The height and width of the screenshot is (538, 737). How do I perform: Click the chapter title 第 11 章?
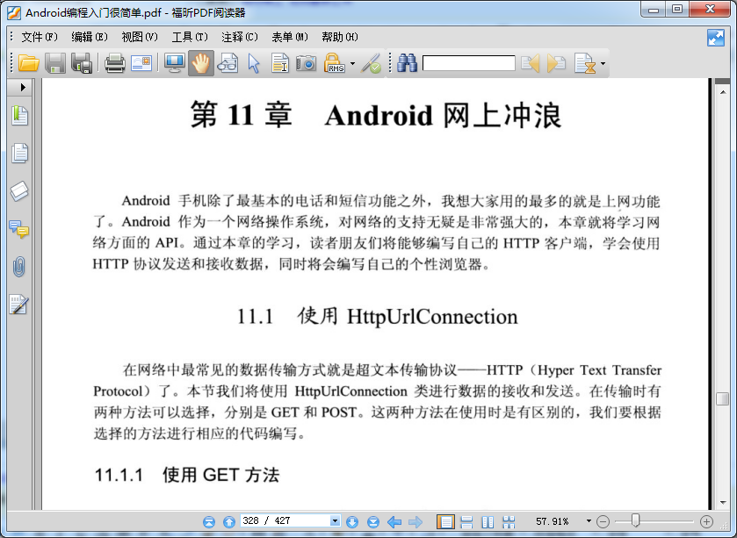pos(241,115)
